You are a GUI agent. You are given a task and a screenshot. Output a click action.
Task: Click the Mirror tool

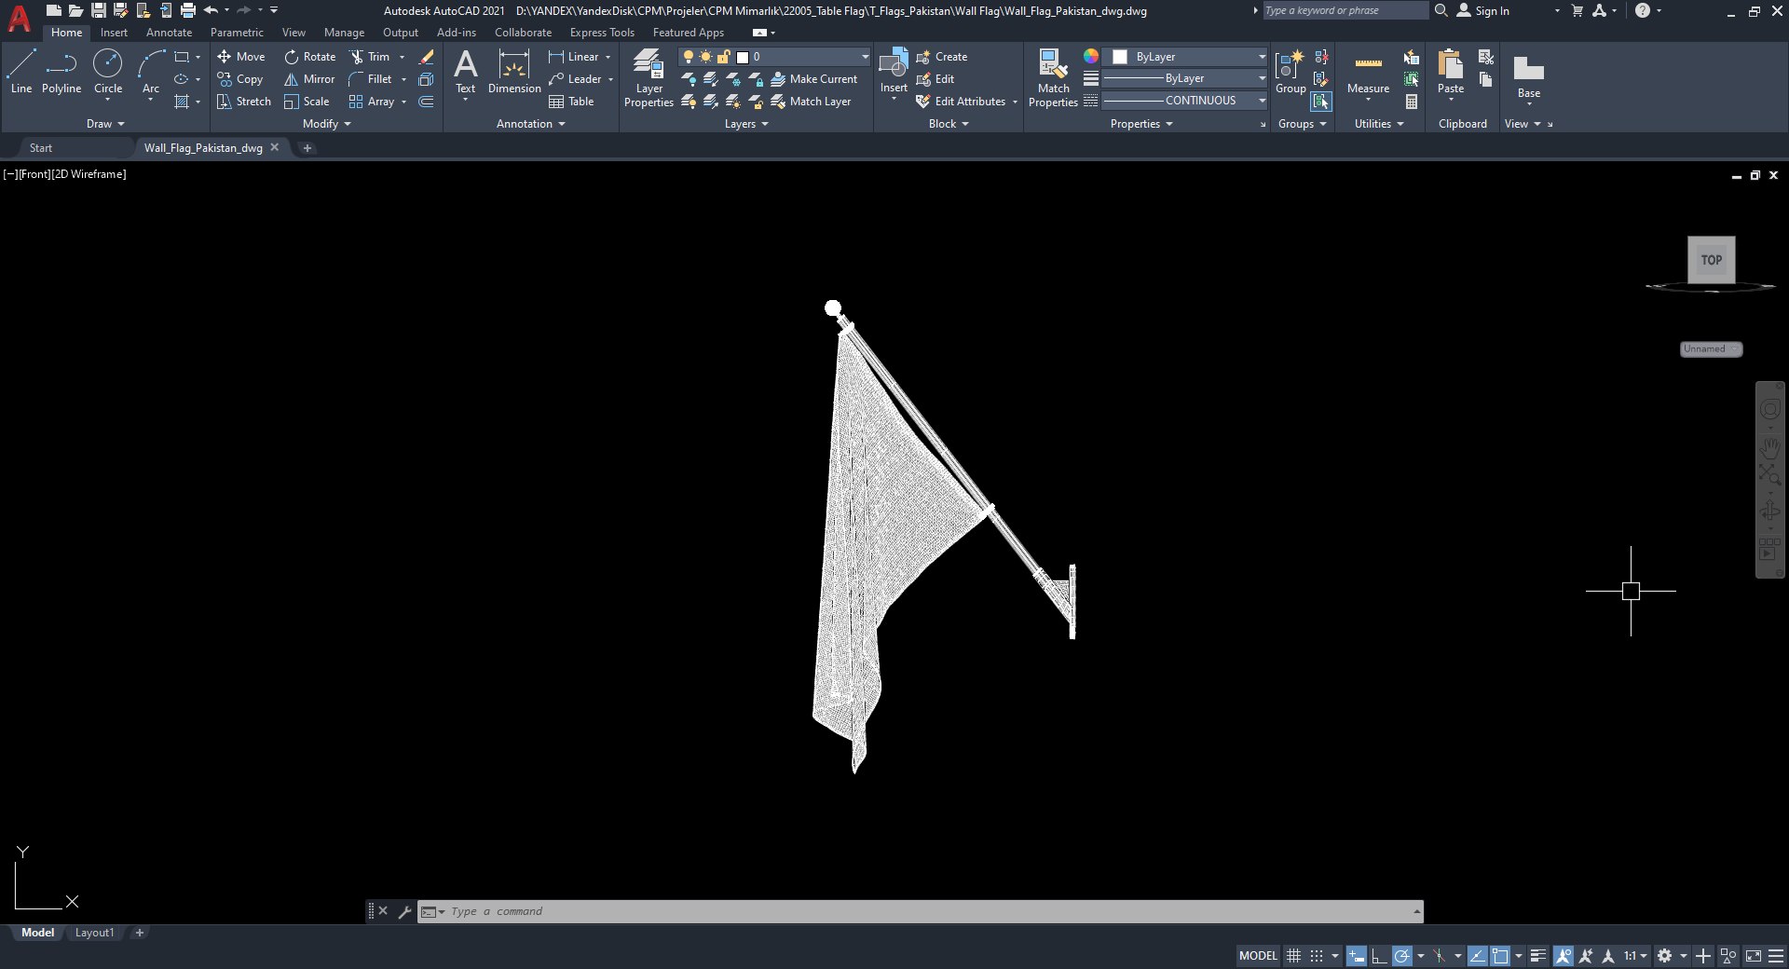tap(309, 79)
